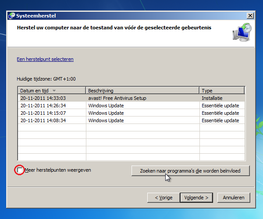
Task: Click the Systeemherstel title bar icon
Action: 11,16
